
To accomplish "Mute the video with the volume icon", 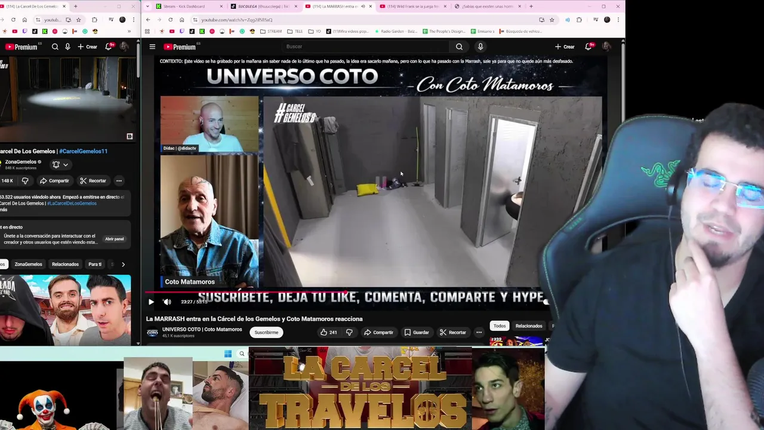I will pos(167,302).
